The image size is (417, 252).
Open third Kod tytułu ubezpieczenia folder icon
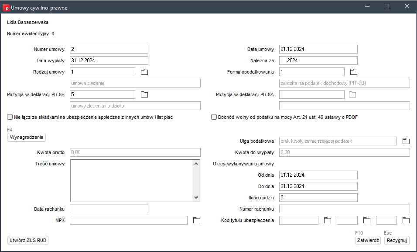pyautogui.click(x=406, y=220)
